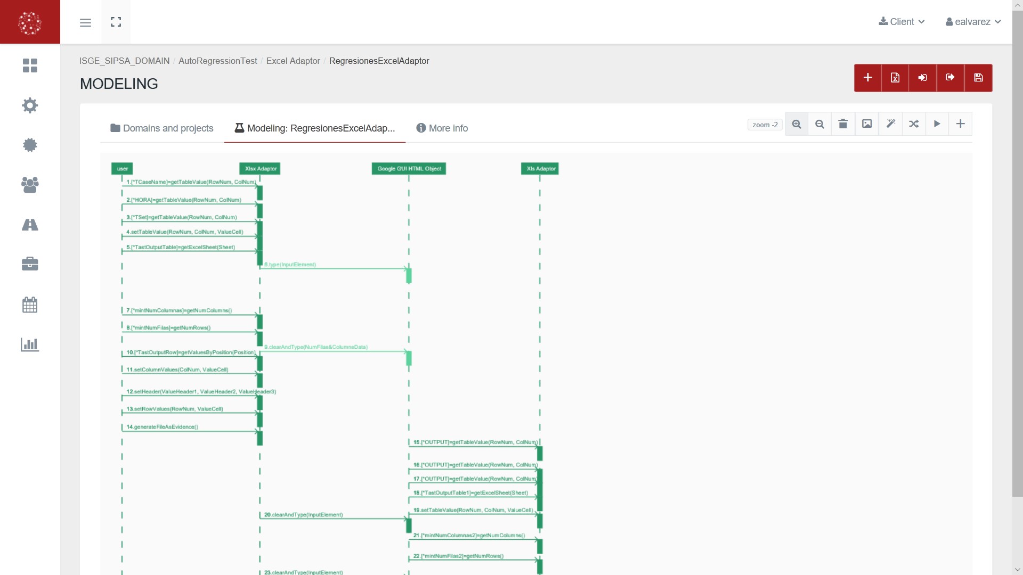The image size is (1023, 575).
Task: Click the zoom in magnifier icon
Action: 797,124
